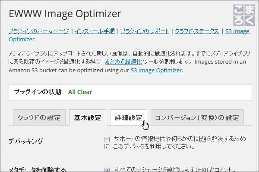
Task: Switch to the クラウドの設定 tab
Action: [x=39, y=117]
